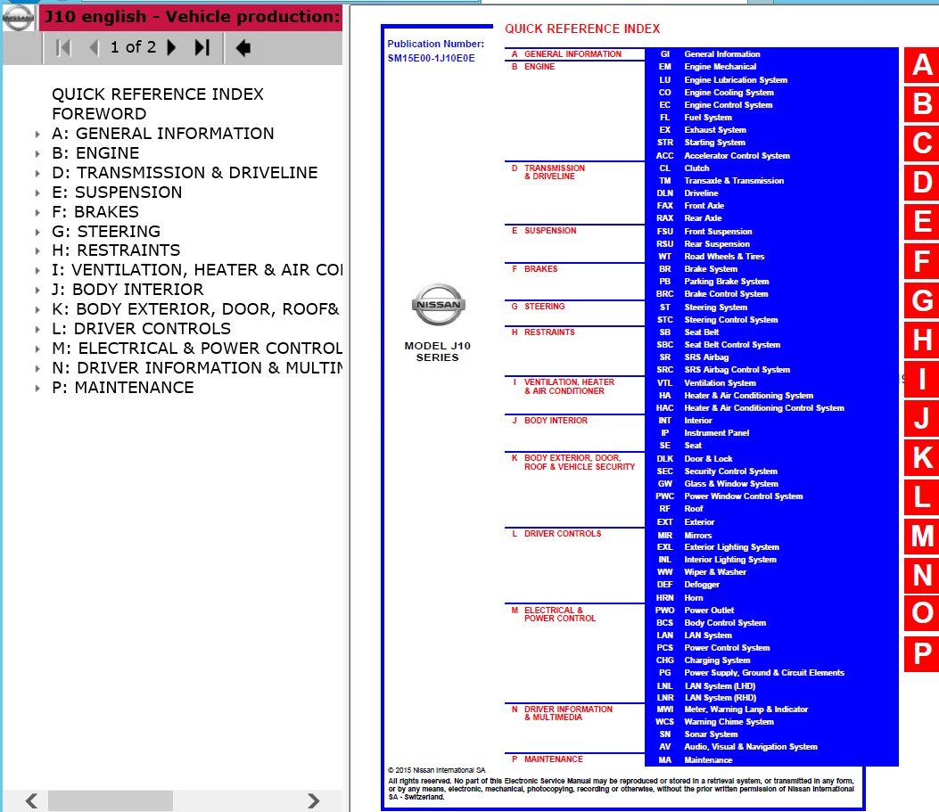Open Brake Control System link

[726, 294]
